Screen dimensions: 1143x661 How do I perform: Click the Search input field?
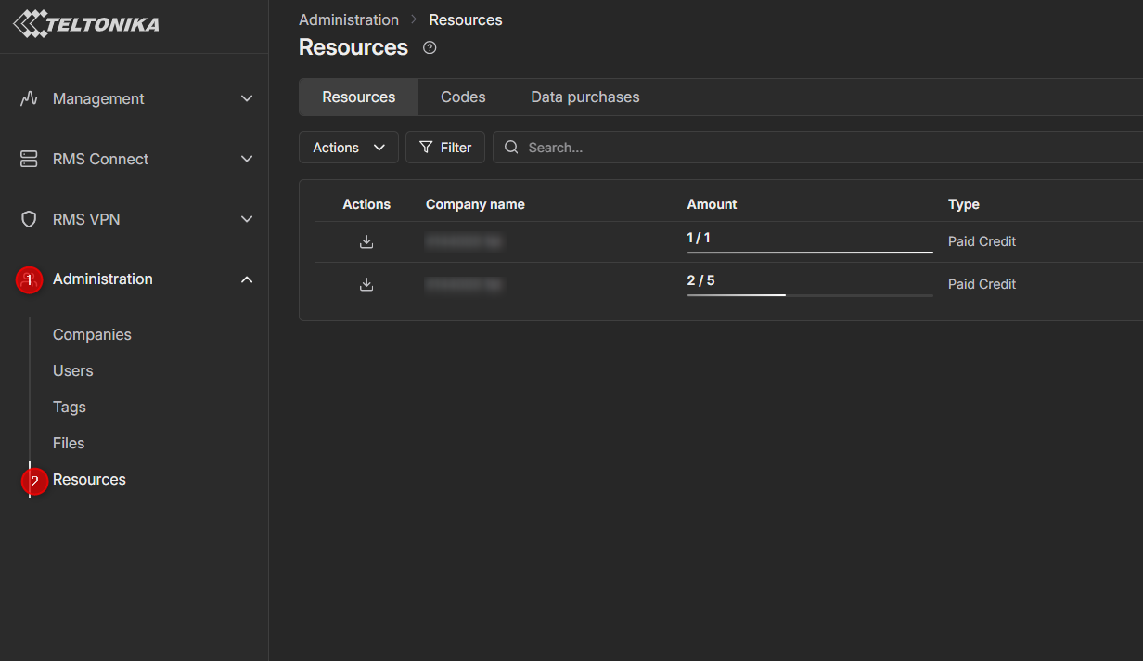coord(816,148)
